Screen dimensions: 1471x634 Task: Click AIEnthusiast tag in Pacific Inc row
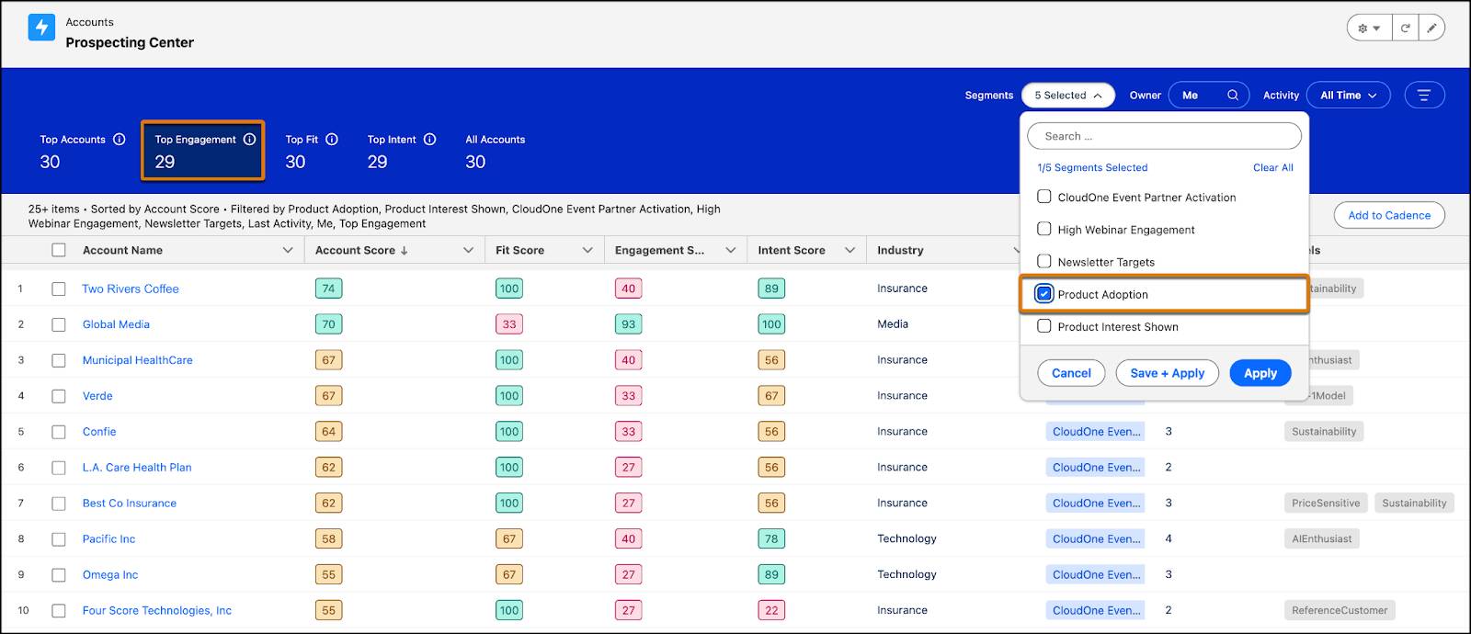tap(1321, 539)
